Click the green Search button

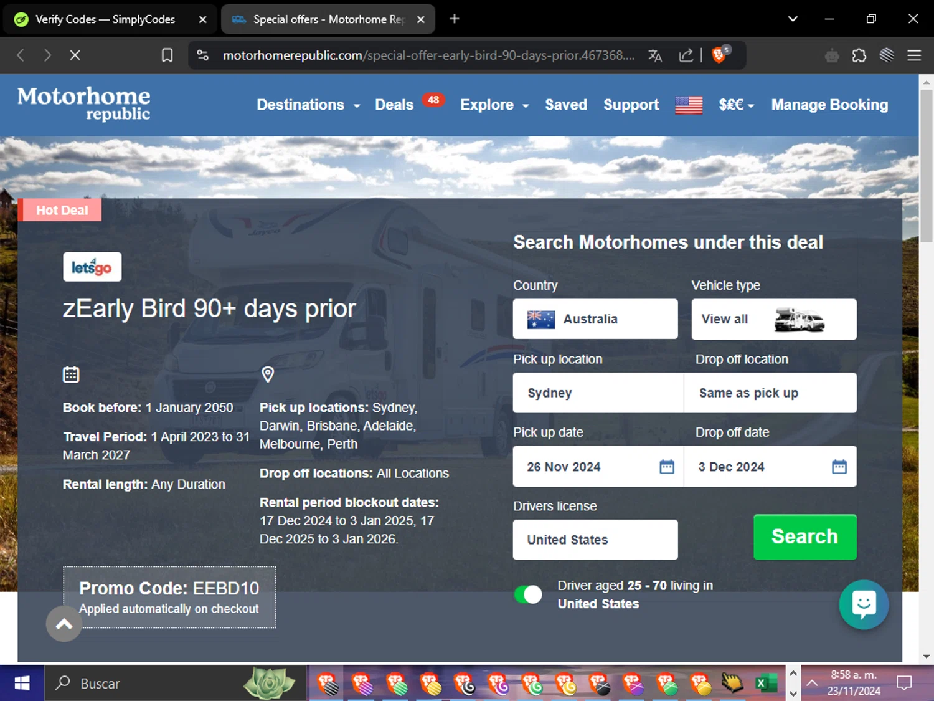tap(804, 536)
